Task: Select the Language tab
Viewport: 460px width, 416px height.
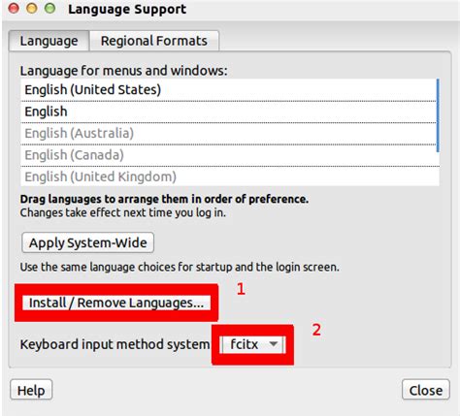Action: pyautogui.click(x=49, y=41)
